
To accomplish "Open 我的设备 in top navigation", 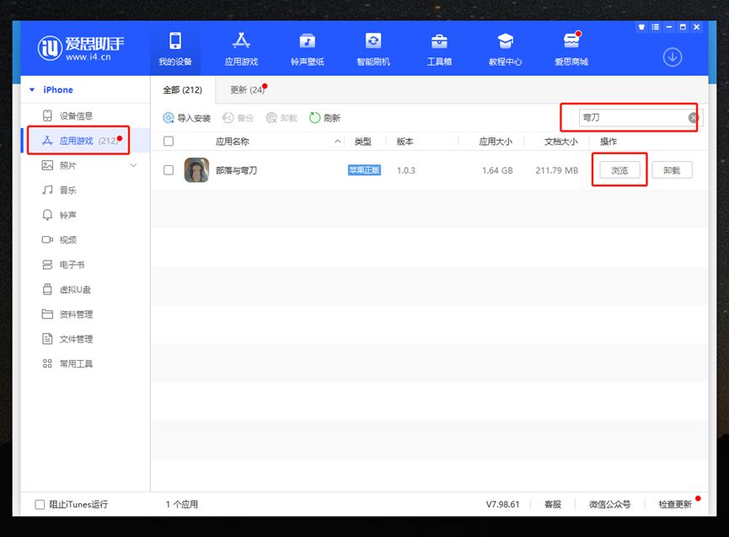I will (x=175, y=49).
